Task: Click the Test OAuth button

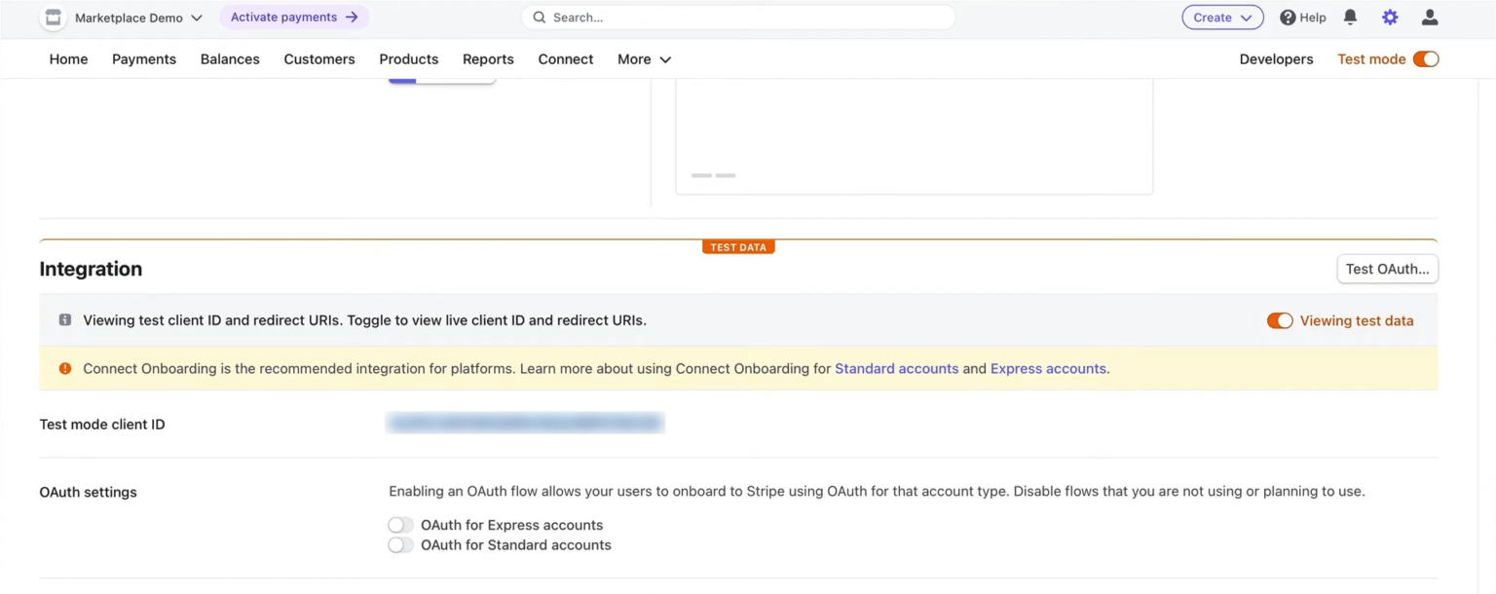Action: point(1387,269)
